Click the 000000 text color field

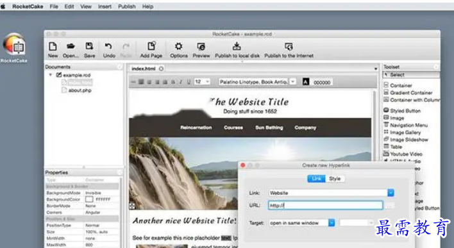click(x=322, y=83)
